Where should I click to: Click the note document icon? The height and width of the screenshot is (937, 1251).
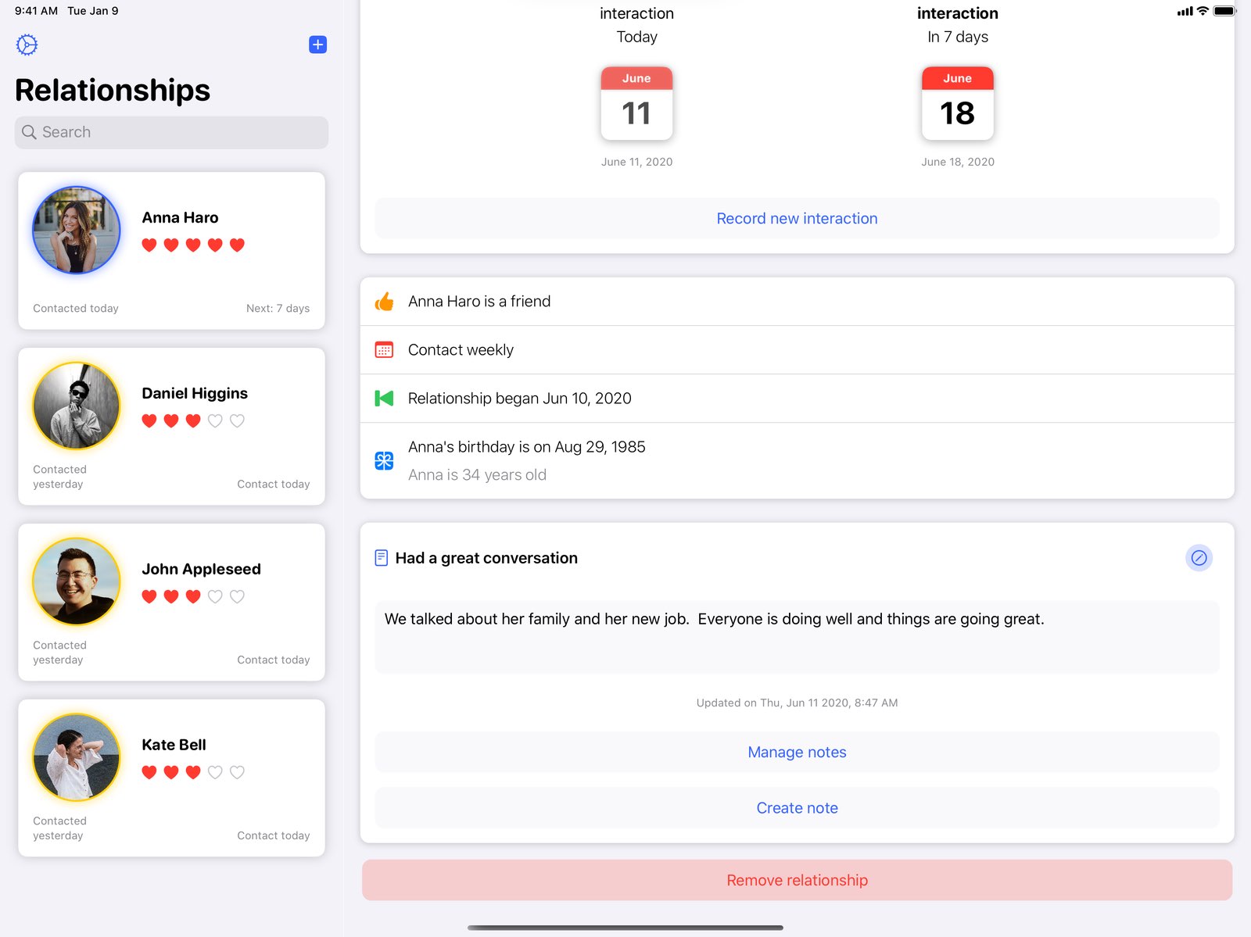pyautogui.click(x=382, y=558)
